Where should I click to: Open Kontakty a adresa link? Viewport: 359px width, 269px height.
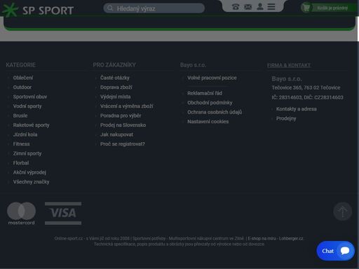pos(297,109)
